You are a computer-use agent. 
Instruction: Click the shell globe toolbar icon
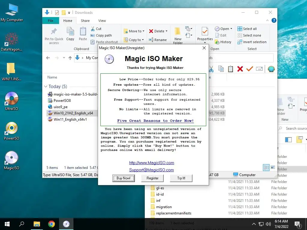coord(271,69)
